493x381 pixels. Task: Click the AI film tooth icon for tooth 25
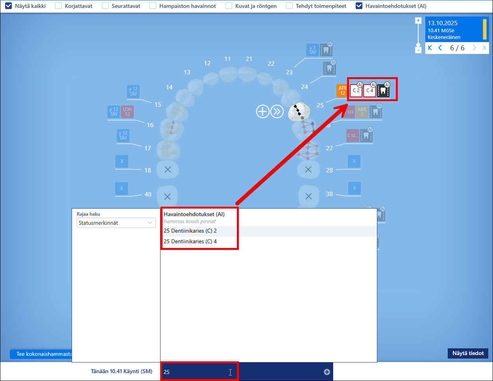[x=383, y=91]
